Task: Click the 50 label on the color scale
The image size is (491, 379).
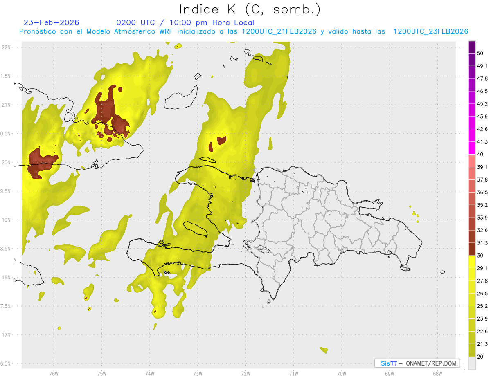Action: coord(480,53)
